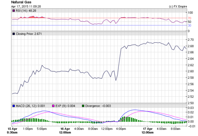Click the 'RSI (14): 48.28' label

(x=26, y=11)
